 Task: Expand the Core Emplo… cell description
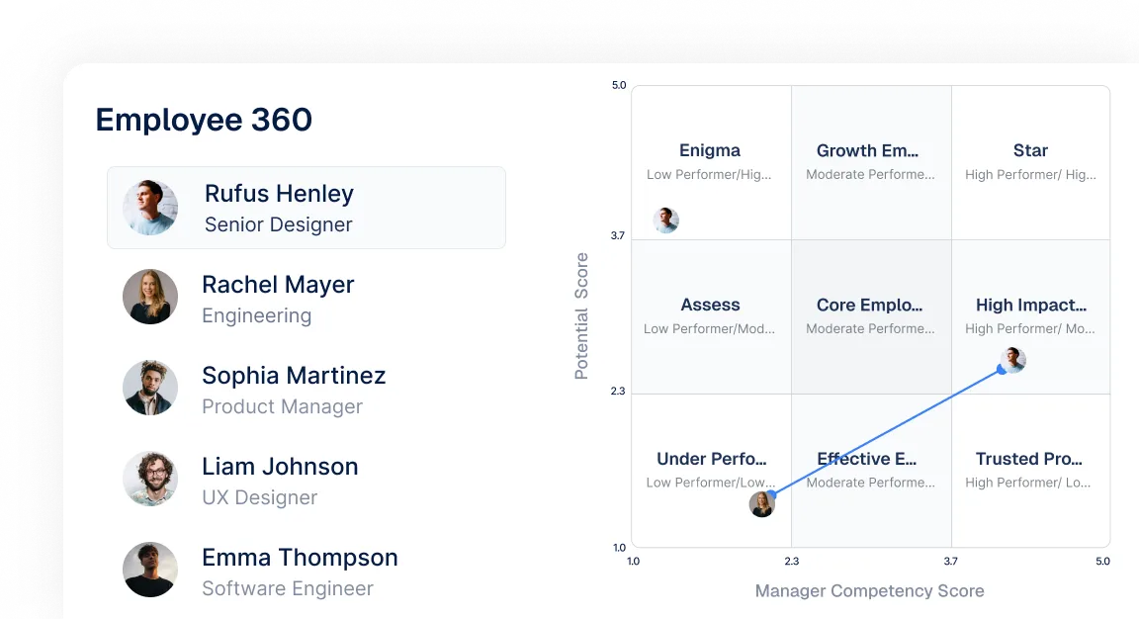pyautogui.click(x=870, y=305)
